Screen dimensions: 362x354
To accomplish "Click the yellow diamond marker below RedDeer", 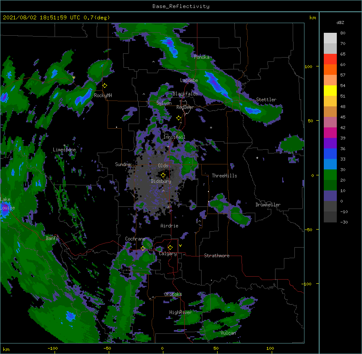I will (179, 118).
